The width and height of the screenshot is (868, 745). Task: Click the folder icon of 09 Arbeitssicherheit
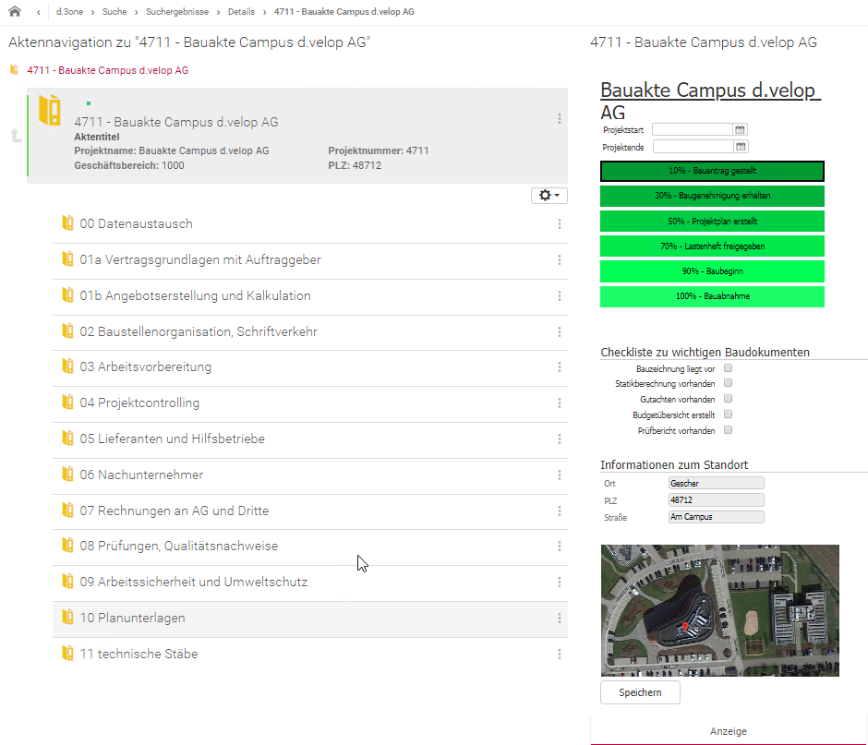(67, 582)
